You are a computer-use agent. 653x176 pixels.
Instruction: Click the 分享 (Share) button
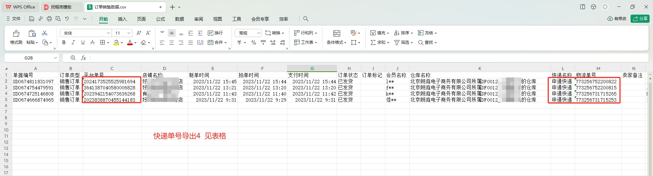[640, 19]
